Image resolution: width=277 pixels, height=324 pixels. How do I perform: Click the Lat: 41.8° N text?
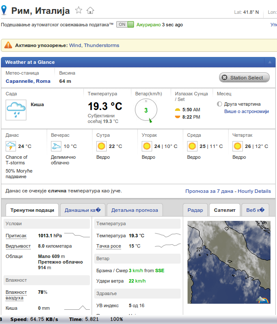246,12
